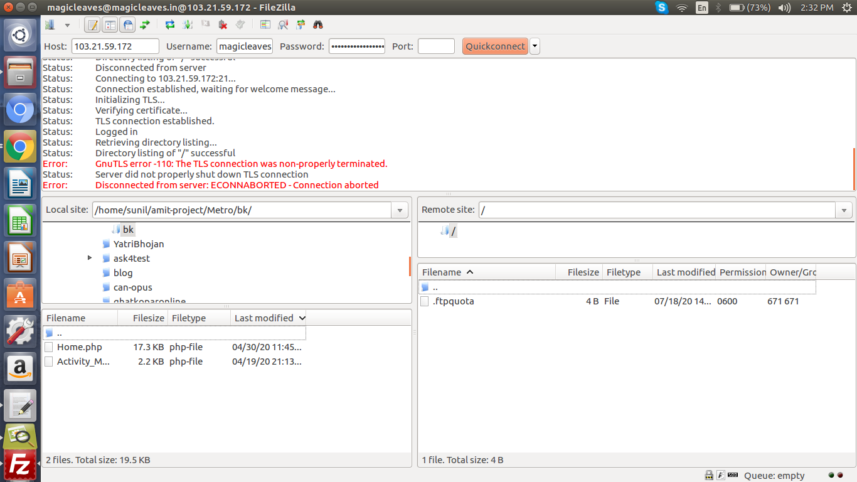
Task: Click the process transfer queue icon
Action: [188, 25]
